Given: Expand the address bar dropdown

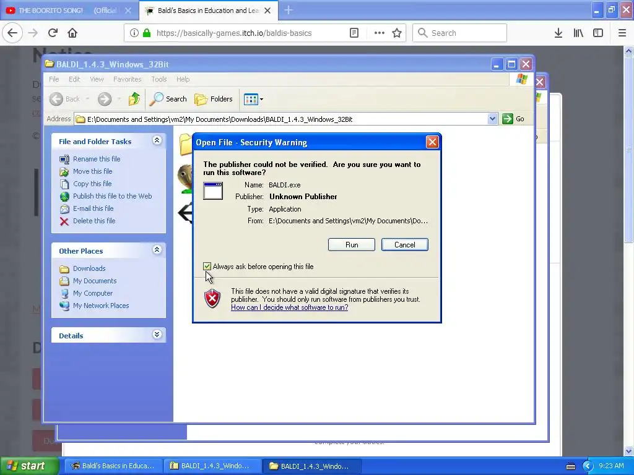Looking at the screenshot, I should pyautogui.click(x=492, y=119).
